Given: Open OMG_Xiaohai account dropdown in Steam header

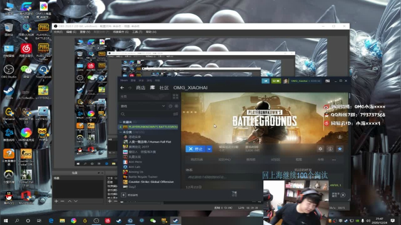Looking at the screenshot, I should pos(306,81).
